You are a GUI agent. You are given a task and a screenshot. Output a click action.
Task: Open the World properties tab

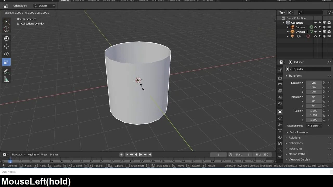pyautogui.click(x=280, y=104)
